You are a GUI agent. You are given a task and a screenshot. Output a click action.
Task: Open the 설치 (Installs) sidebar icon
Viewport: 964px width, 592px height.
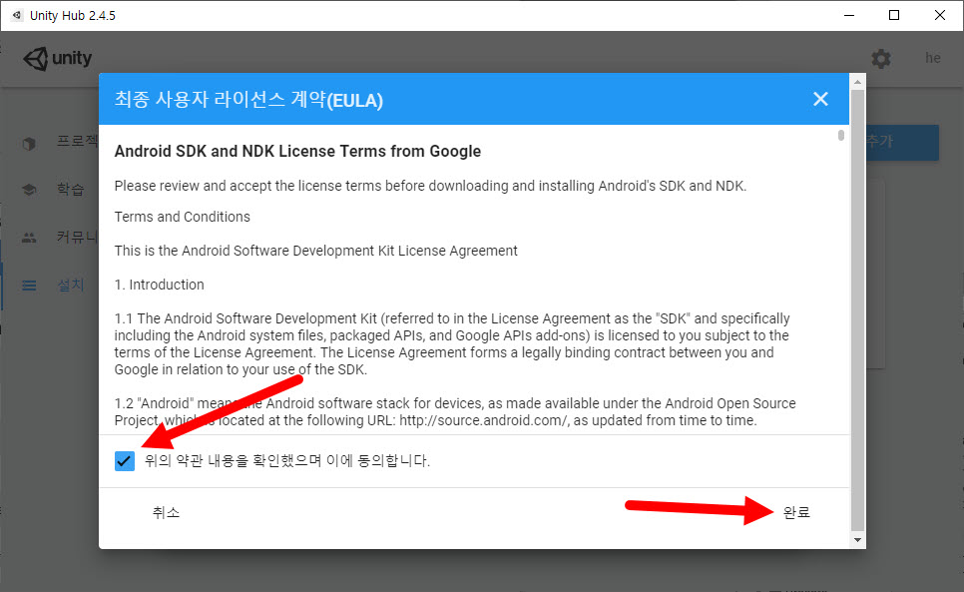pyautogui.click(x=29, y=286)
